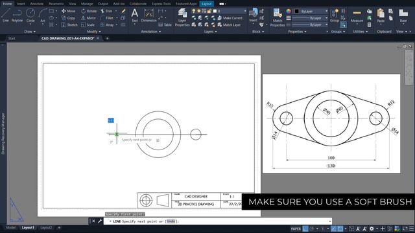This screenshot has width=415, height=233.
Task: Toggle the layer on/off lightbulb icon
Action: coord(194,11)
